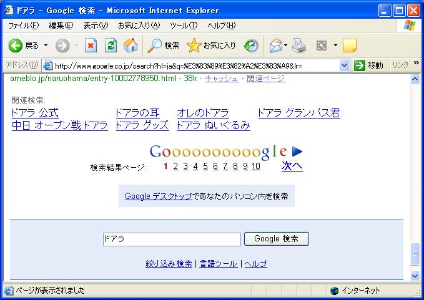Screen dimensions: 424x300
Task: Open the キャッシュ cached link
Action: point(222,79)
